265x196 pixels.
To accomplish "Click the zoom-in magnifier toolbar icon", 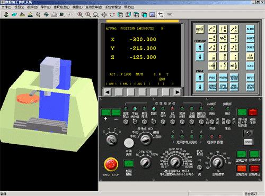I will click(88, 15).
